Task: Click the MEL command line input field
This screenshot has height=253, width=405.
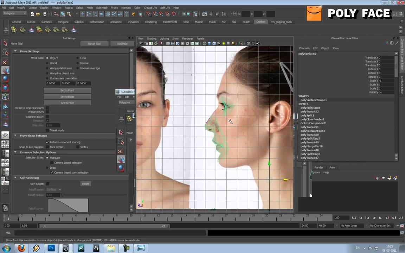Action: 105,233
